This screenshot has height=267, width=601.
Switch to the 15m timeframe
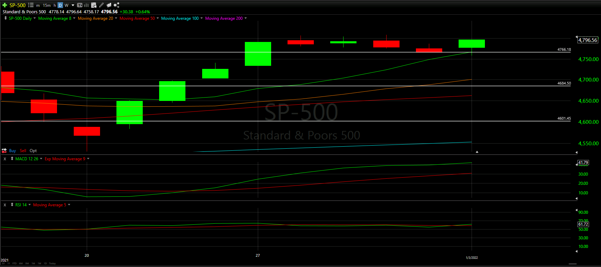(x=47, y=5)
